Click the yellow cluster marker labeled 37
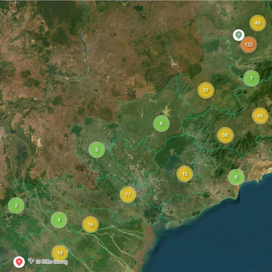Viewport: 272px width, 272px height. coord(206,90)
